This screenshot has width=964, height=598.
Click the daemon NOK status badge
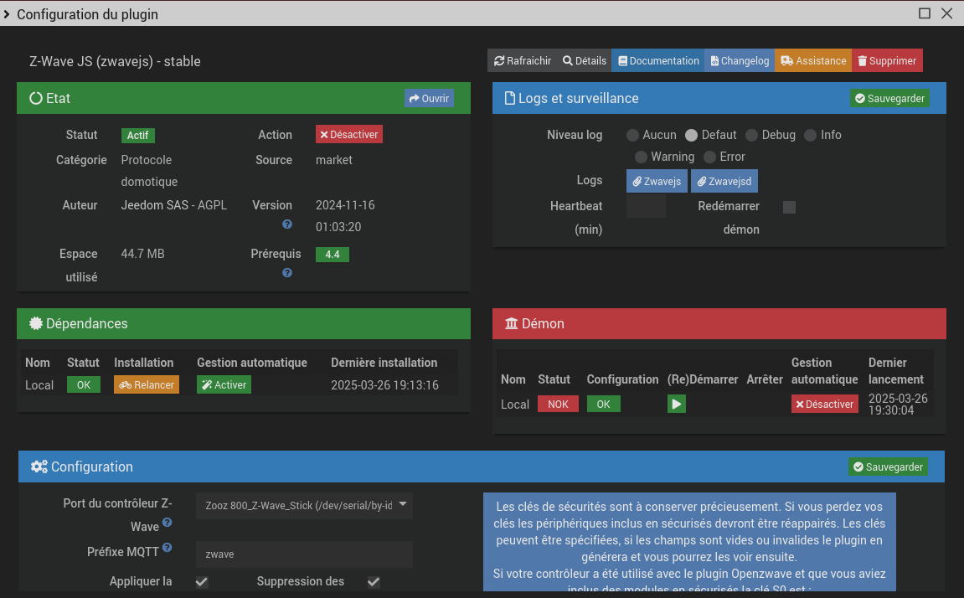click(x=558, y=405)
